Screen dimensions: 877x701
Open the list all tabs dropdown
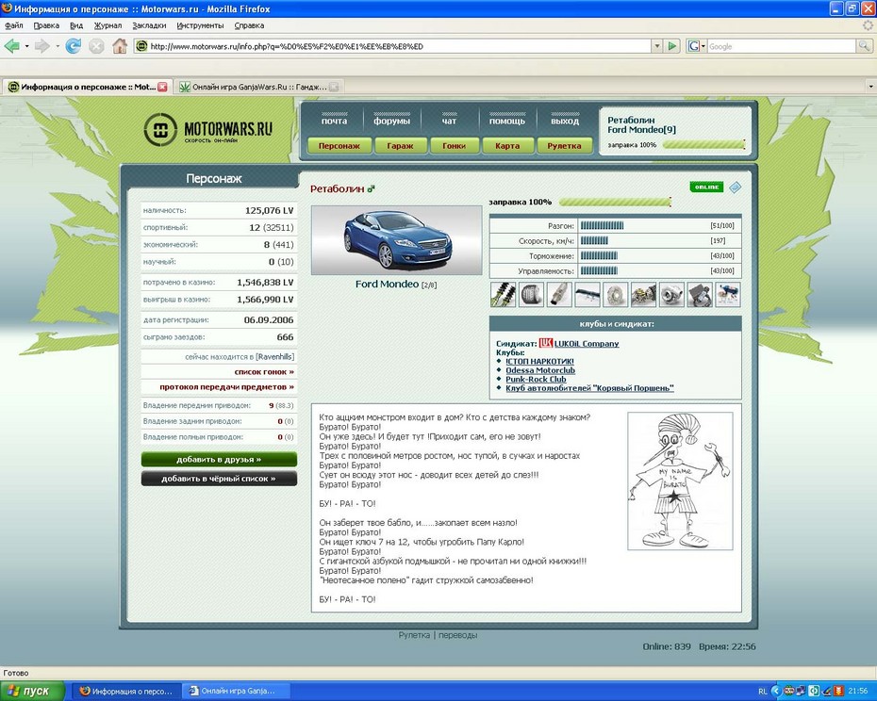click(x=870, y=87)
